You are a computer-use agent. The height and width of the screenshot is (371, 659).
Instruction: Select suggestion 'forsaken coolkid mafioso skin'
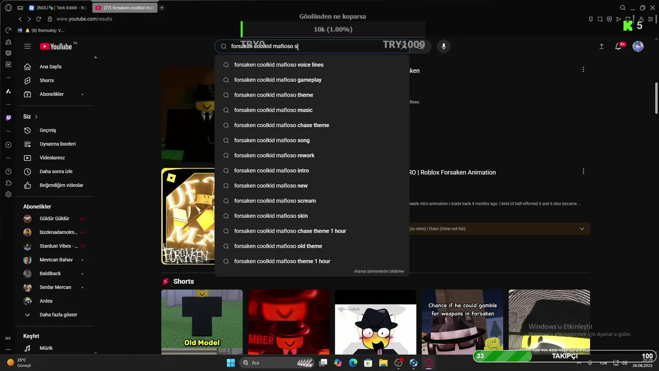[x=312, y=216]
